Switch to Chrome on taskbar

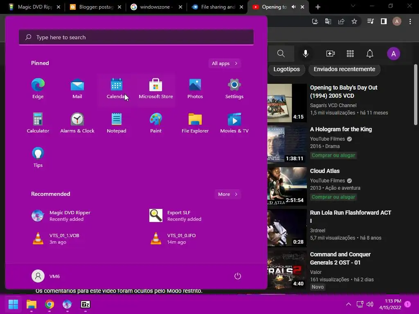pyautogui.click(x=50, y=304)
